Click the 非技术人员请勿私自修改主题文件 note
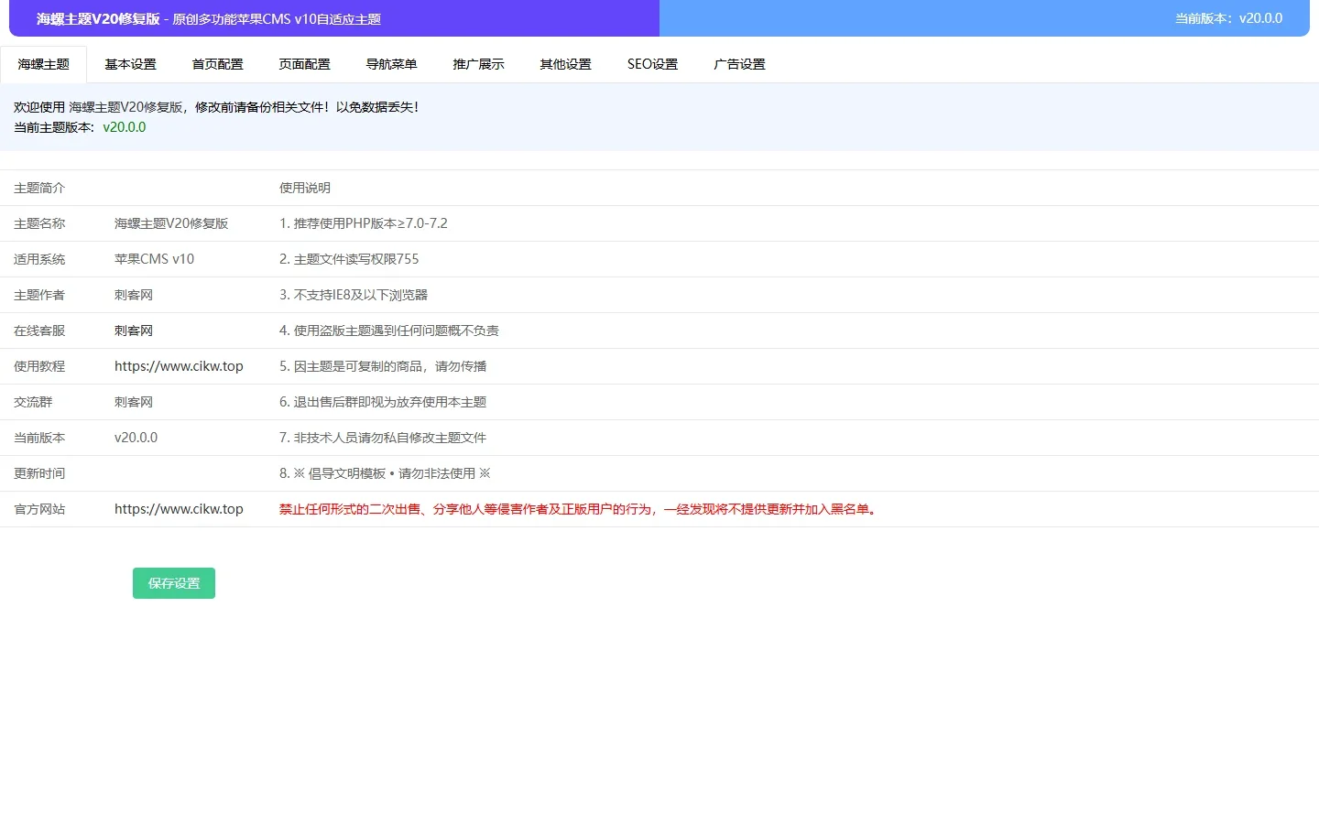 click(383, 438)
